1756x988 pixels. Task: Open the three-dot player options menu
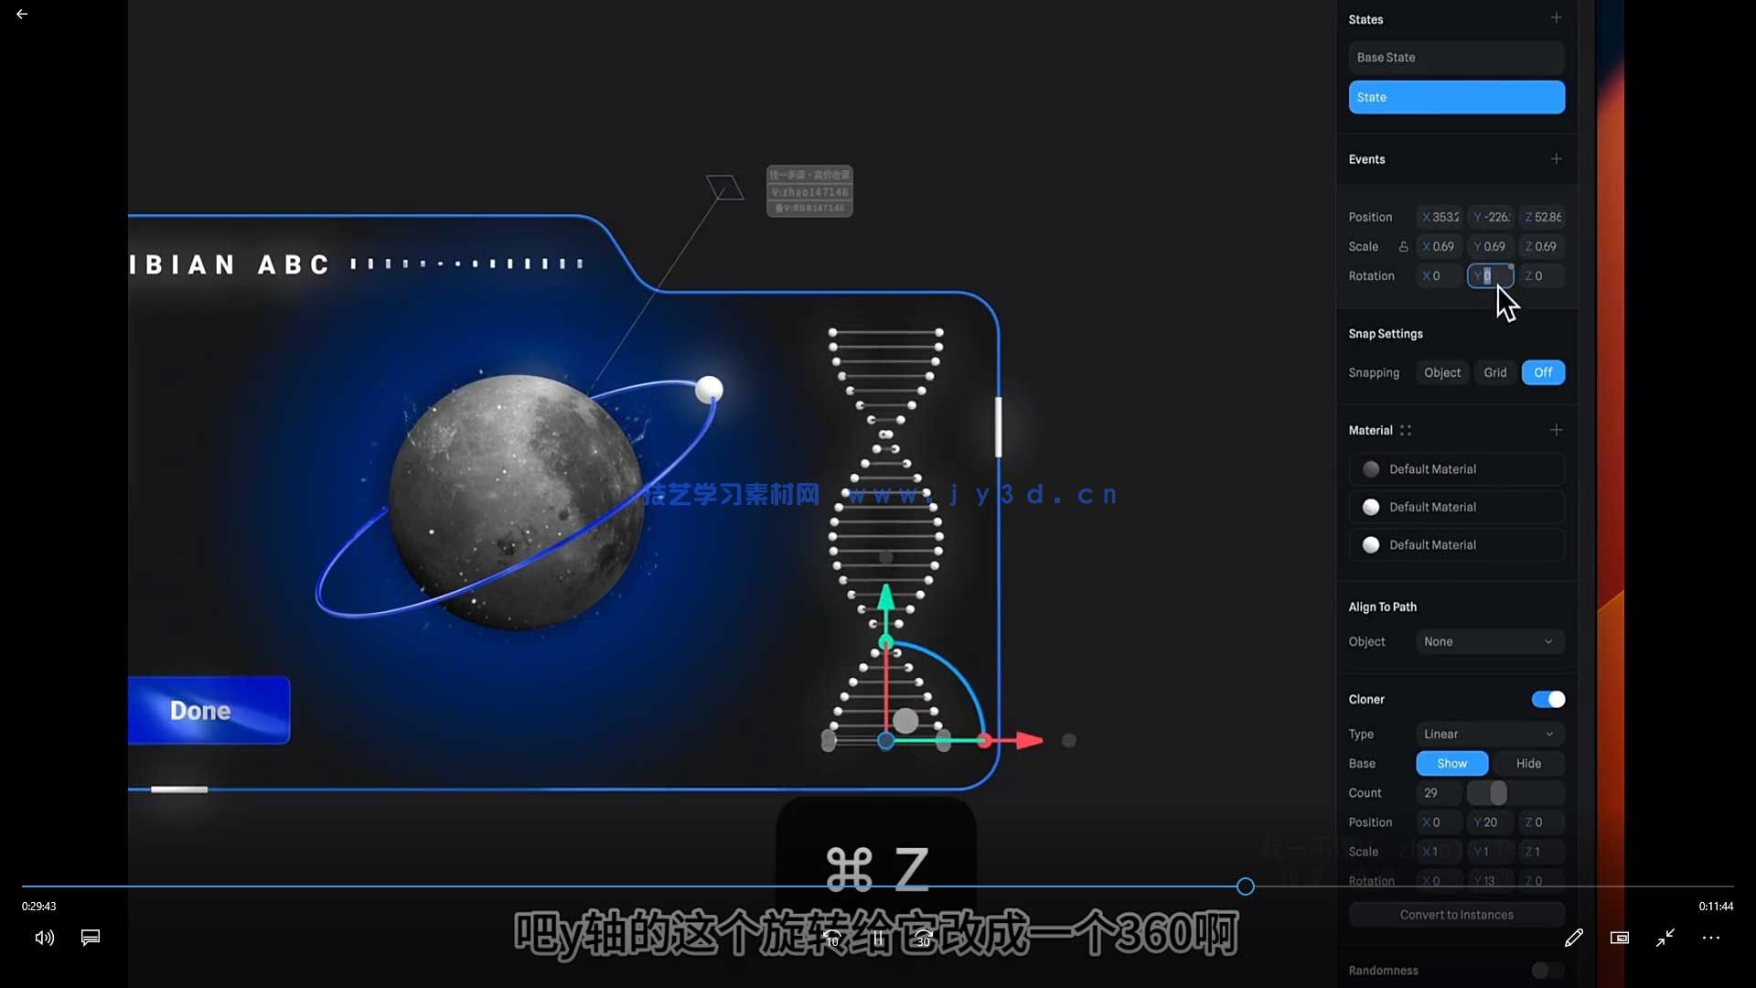pyautogui.click(x=1711, y=938)
